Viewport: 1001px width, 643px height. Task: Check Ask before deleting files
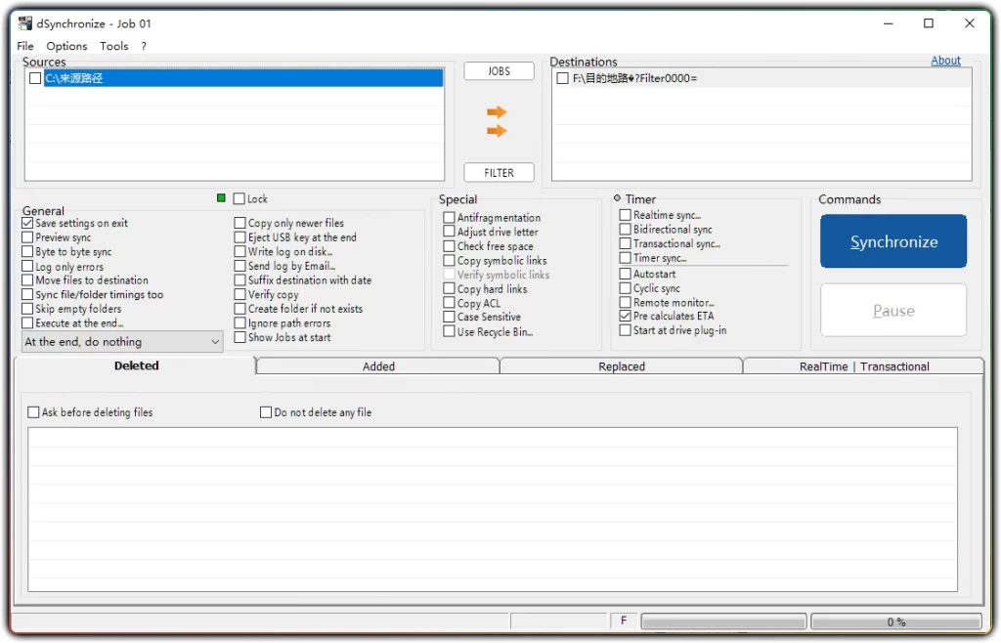tap(32, 411)
